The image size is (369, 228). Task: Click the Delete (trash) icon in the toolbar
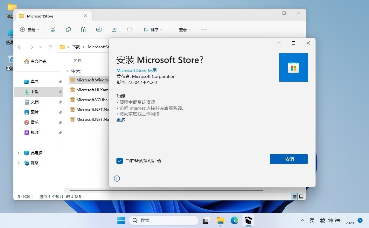pyautogui.click(x=129, y=30)
